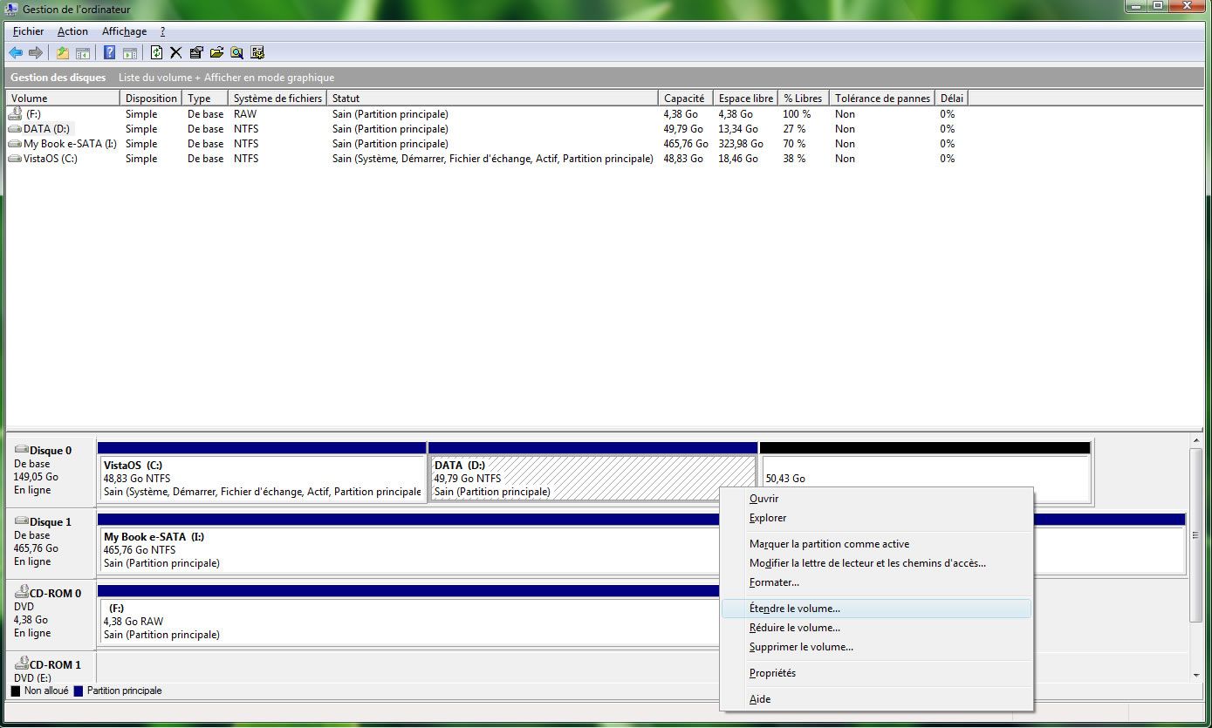
Task: Sort by the Capacité column header
Action: point(687,99)
